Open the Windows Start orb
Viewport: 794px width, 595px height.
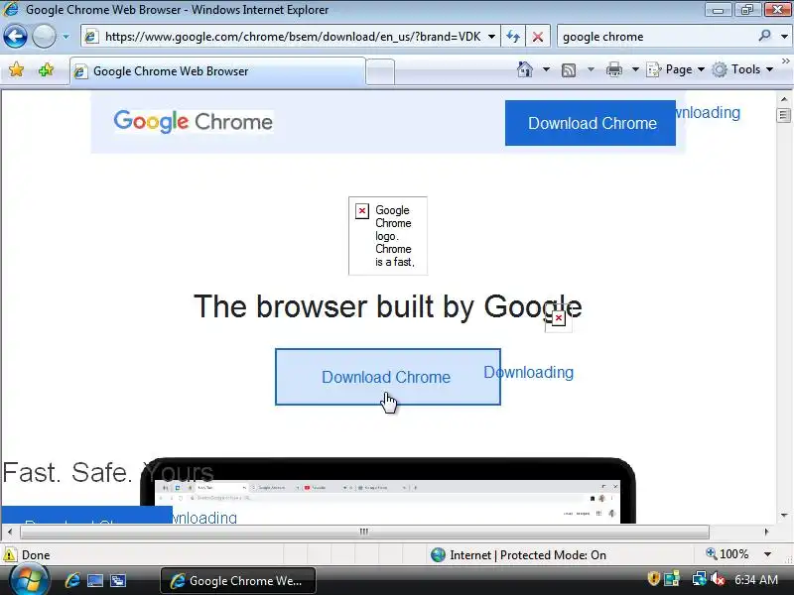(x=29, y=580)
